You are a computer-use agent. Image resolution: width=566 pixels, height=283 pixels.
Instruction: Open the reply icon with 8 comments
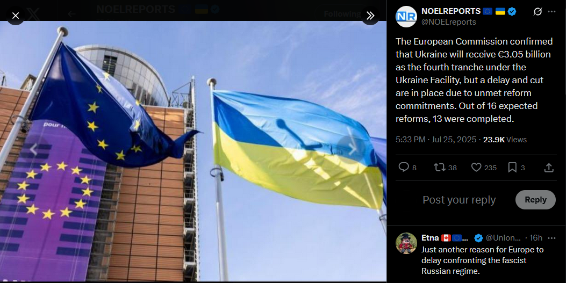[407, 168]
